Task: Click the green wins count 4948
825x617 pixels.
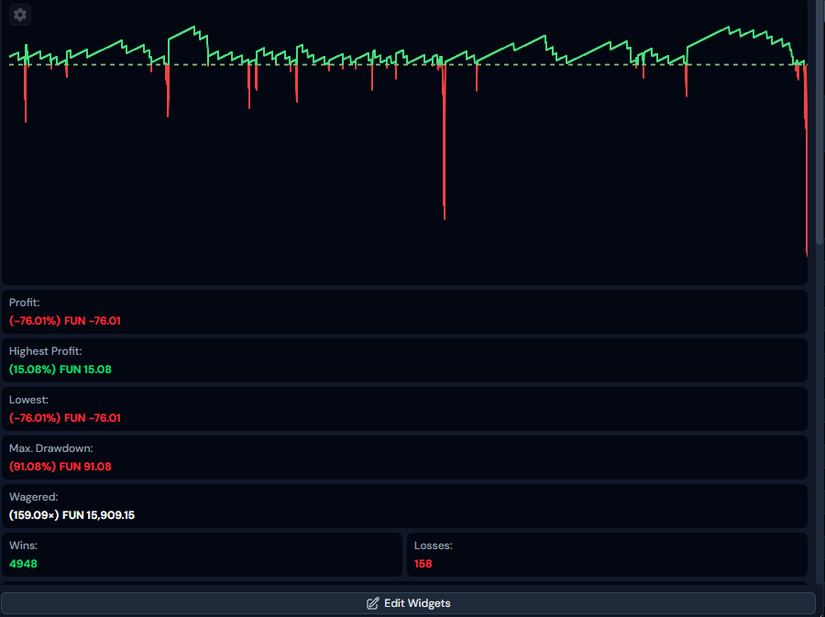Action: [x=23, y=564]
